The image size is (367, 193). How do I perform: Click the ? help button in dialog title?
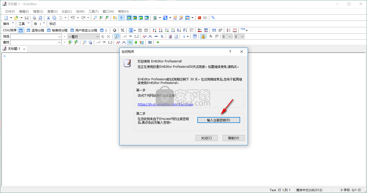(x=230, y=52)
